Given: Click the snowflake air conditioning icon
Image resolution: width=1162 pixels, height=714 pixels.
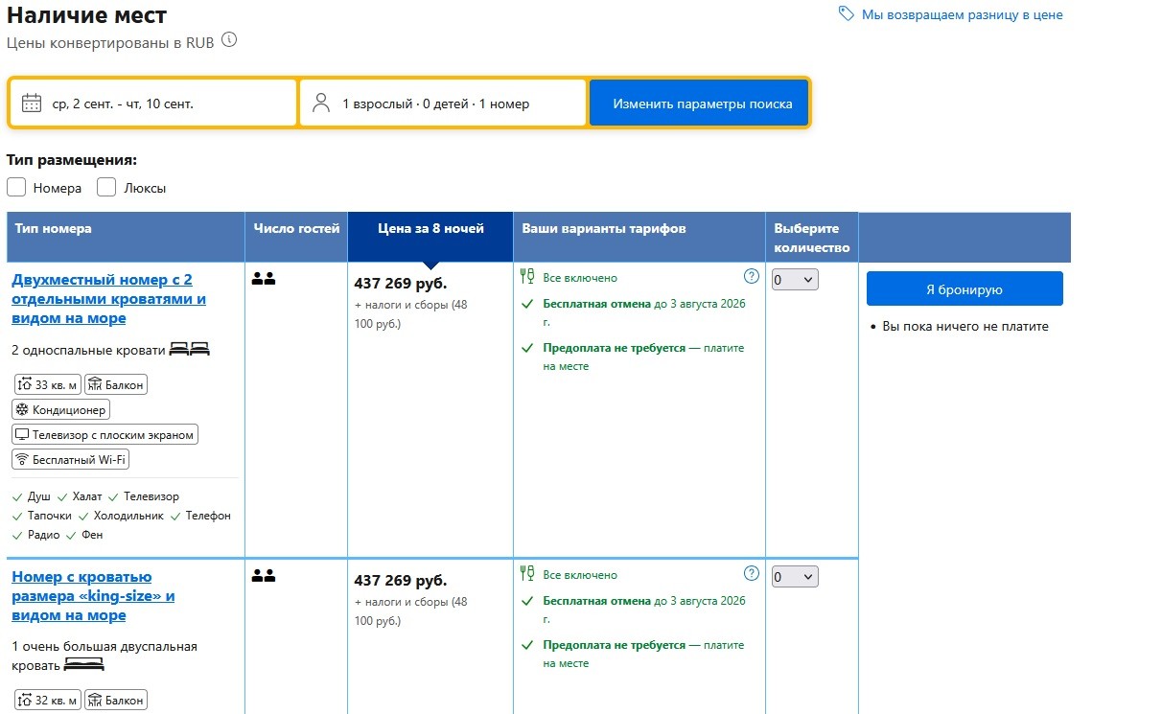Looking at the screenshot, I should pyautogui.click(x=23, y=409).
